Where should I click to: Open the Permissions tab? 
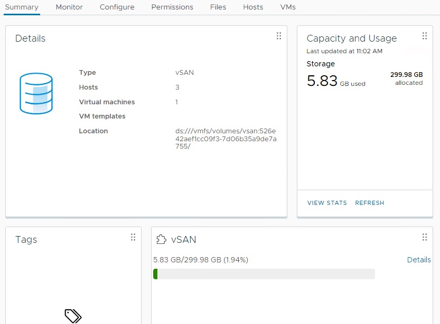172,7
